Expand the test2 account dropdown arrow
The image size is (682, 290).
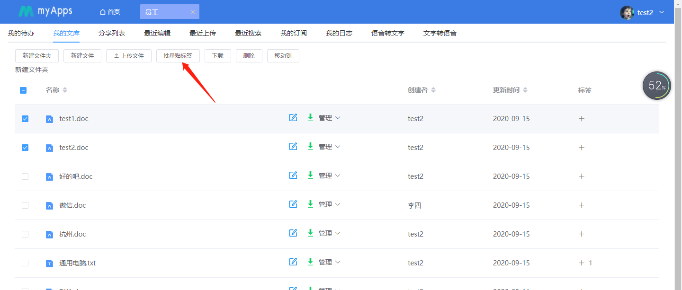662,12
